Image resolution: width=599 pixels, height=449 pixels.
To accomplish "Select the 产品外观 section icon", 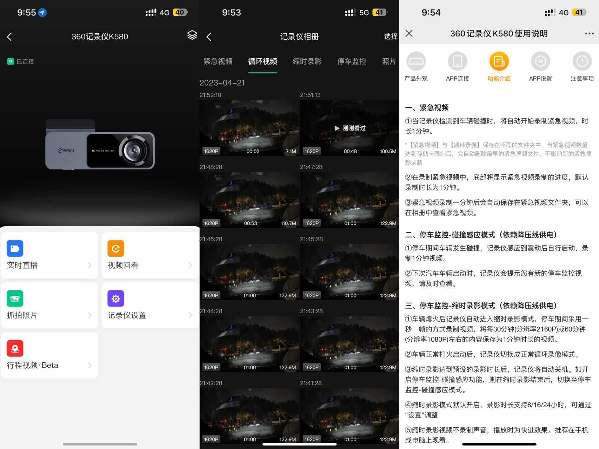I will 416,61.
